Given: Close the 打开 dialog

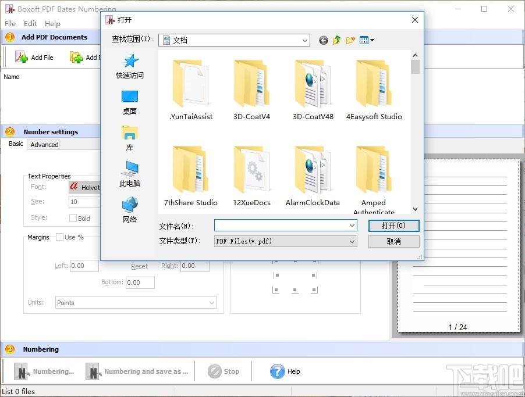Looking at the screenshot, I should [414, 20].
